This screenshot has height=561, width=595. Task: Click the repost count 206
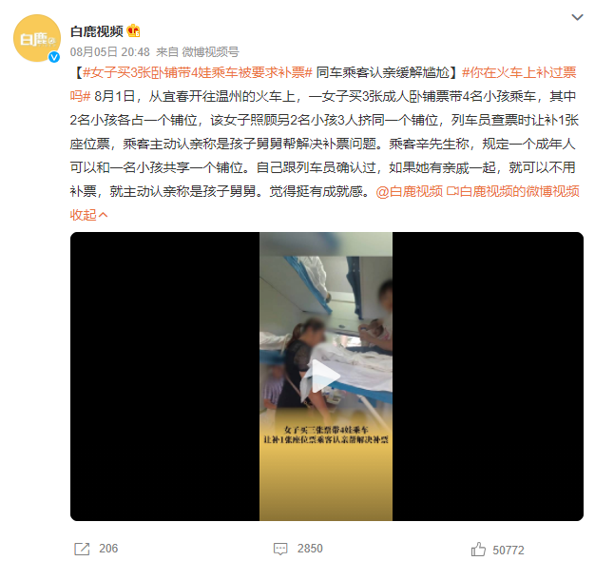108,549
